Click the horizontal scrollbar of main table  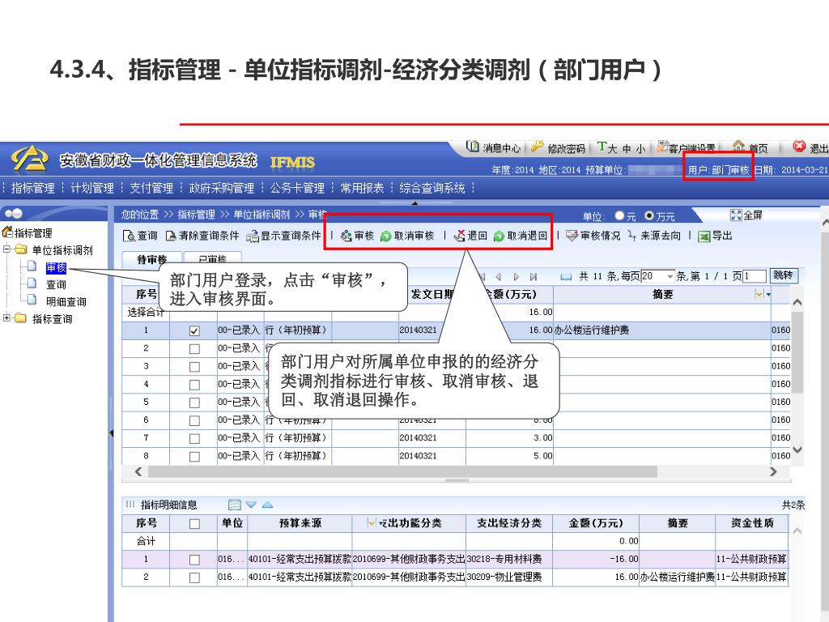402,471
